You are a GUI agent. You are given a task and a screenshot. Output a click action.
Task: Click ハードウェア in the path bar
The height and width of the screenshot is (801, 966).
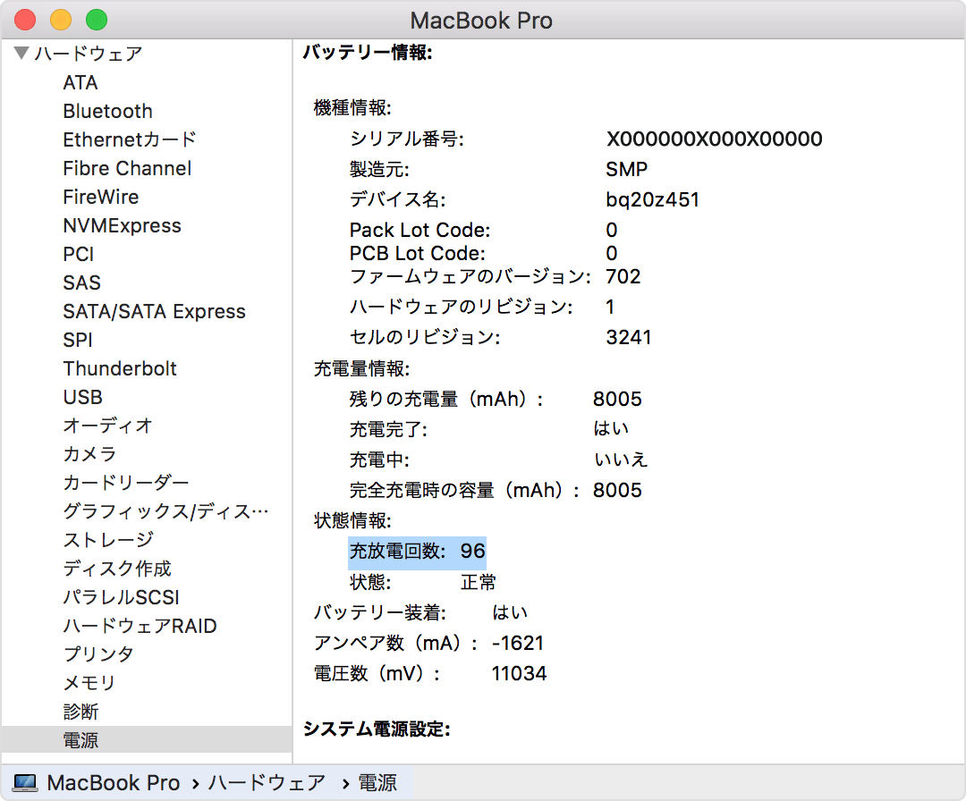[267, 783]
